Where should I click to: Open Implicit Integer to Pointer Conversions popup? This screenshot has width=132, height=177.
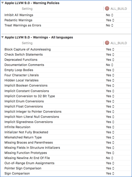click(110, 111)
